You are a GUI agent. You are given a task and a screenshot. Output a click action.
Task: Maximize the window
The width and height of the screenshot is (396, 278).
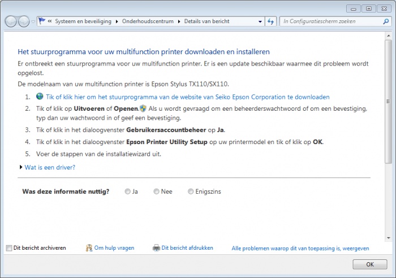point(369,9)
